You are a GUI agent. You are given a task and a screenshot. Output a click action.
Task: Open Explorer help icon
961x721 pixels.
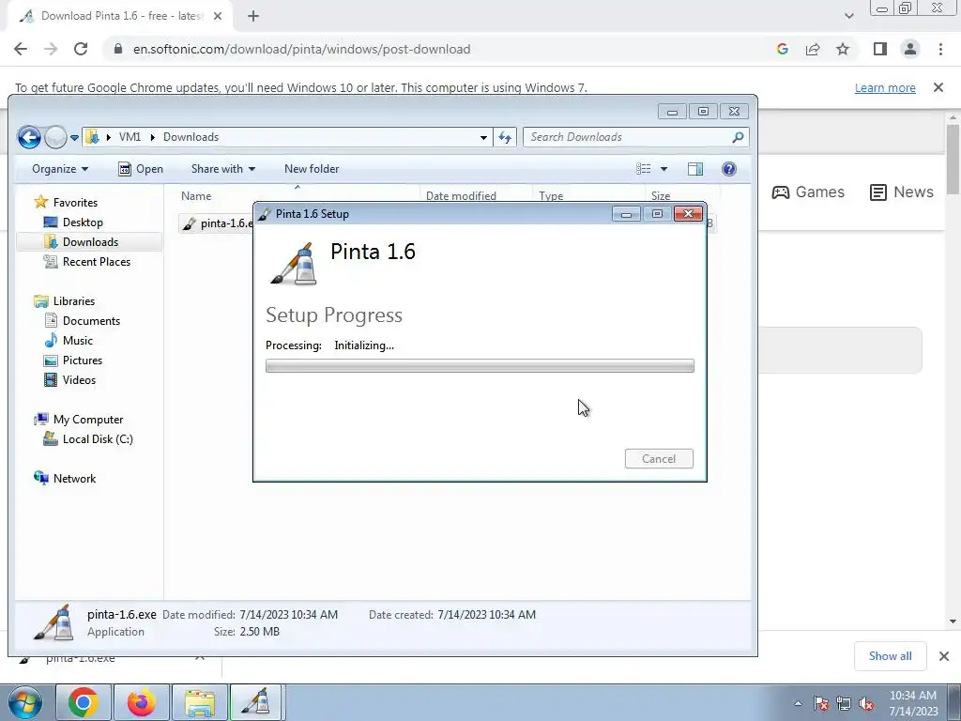728,169
